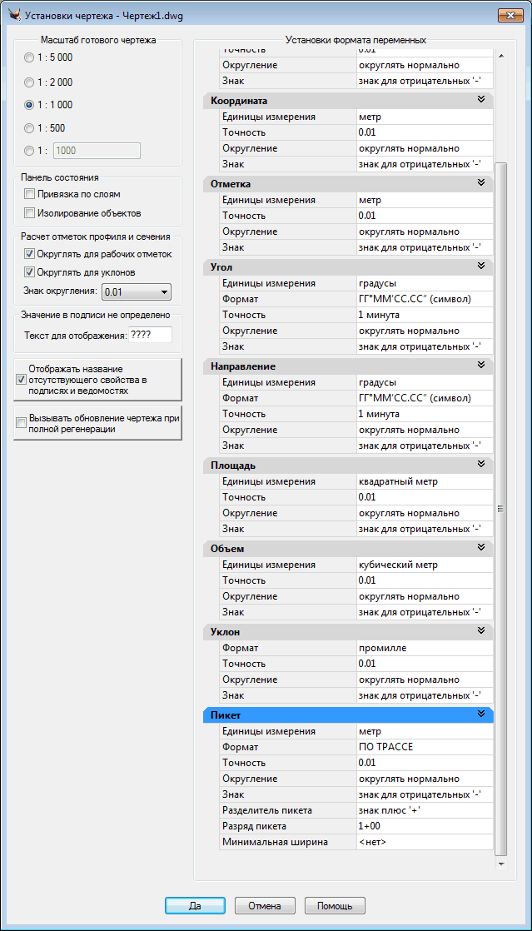532x931 pixels.
Task: Collapse the Объем section chevron
Action: pyautogui.click(x=480, y=548)
